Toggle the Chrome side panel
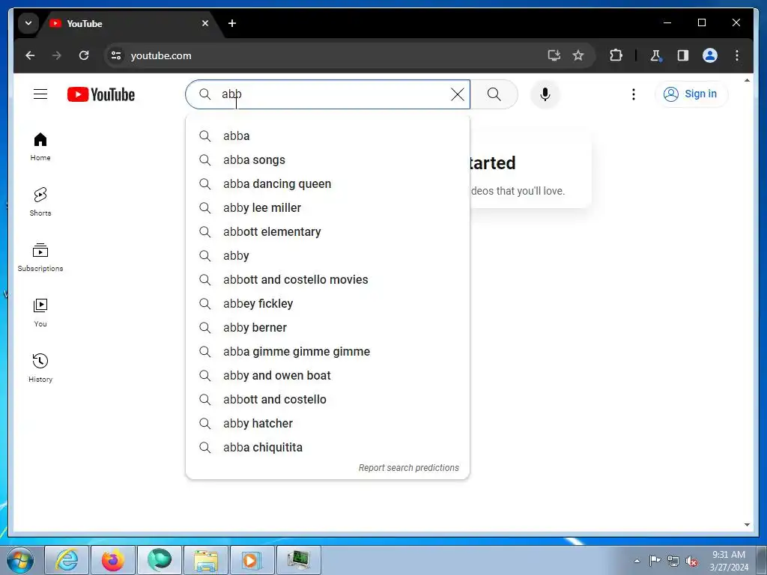Viewport: 767px width, 575px height. click(683, 55)
